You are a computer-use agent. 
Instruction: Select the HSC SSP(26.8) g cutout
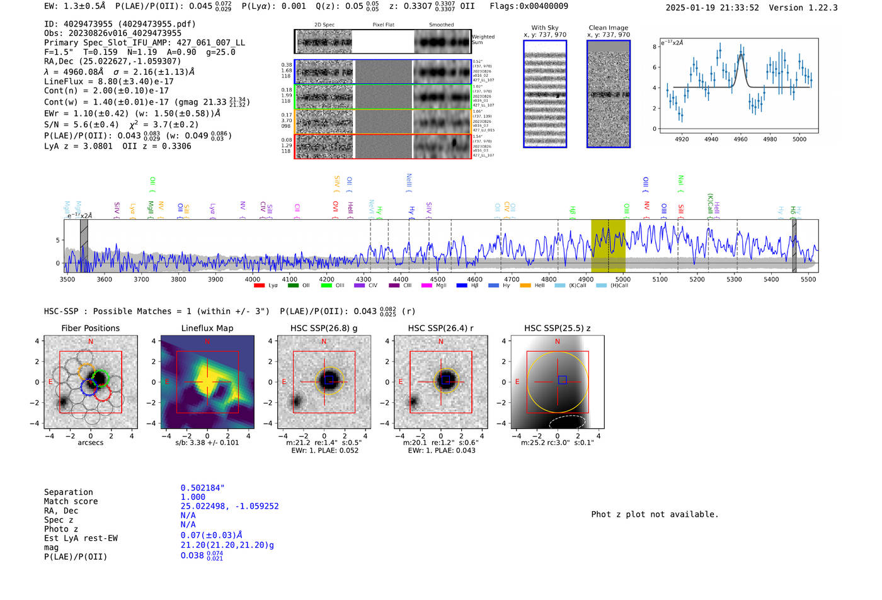(324, 382)
